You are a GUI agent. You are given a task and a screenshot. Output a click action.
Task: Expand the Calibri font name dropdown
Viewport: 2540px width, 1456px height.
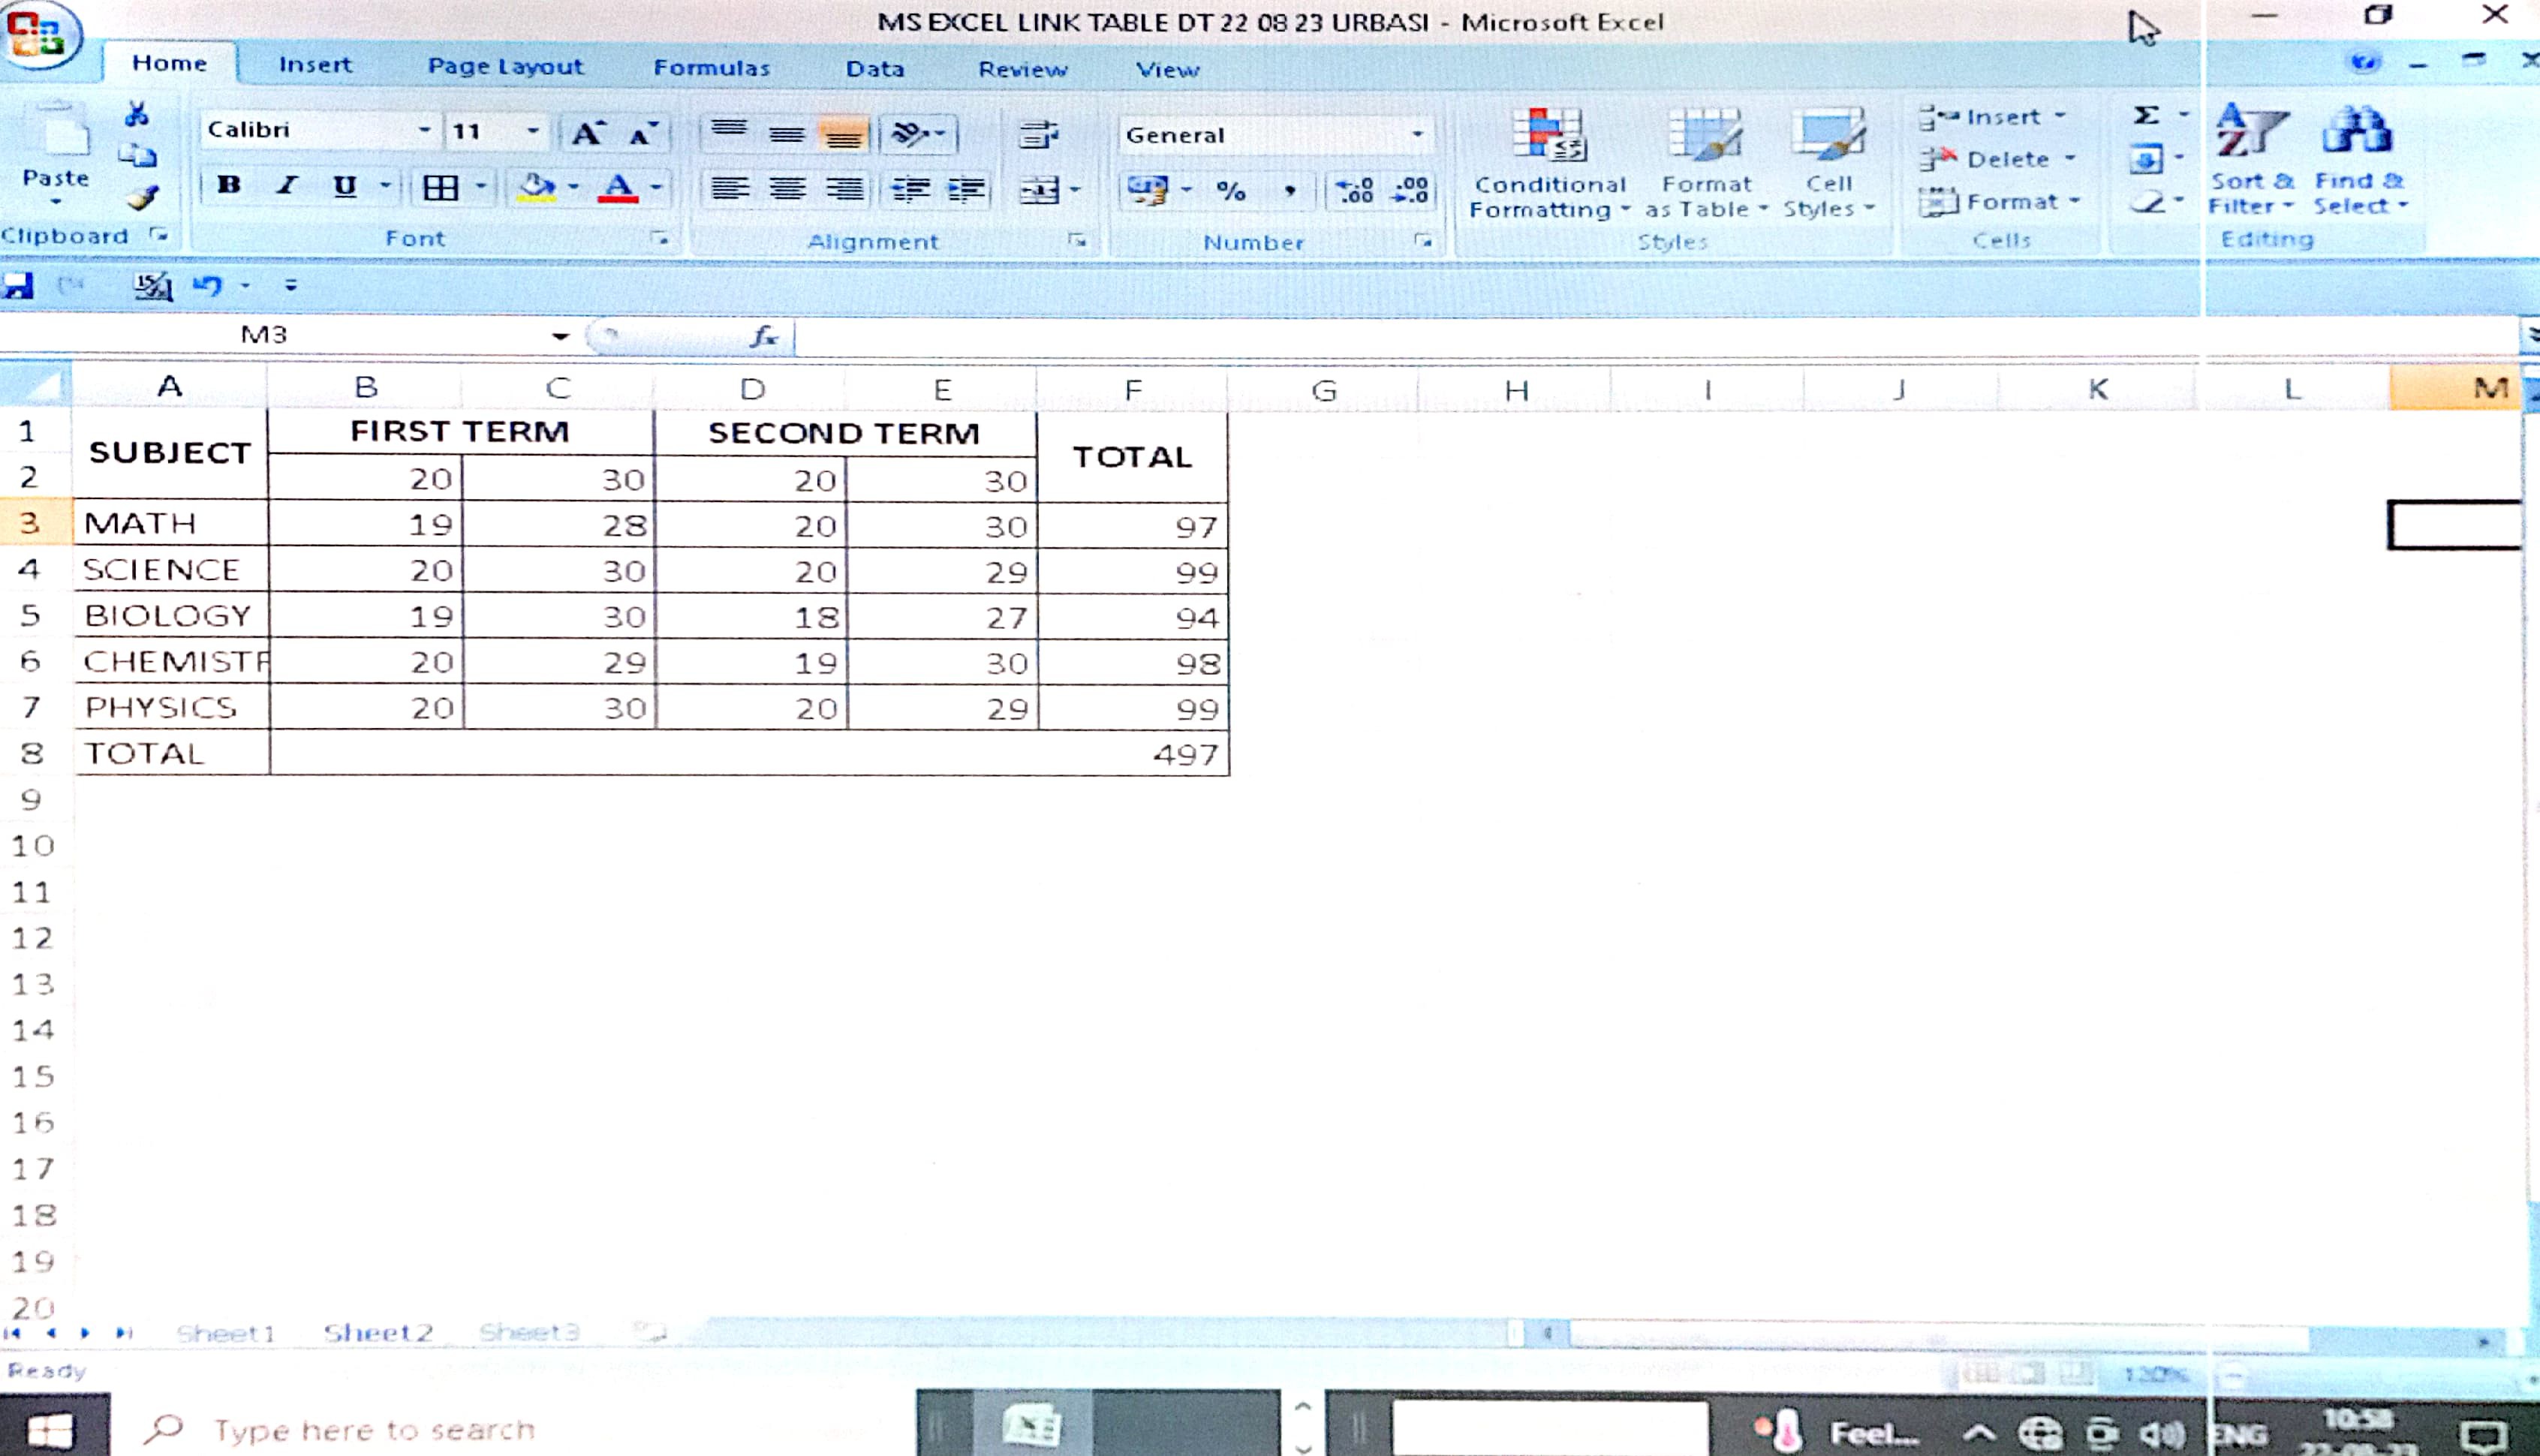(424, 130)
